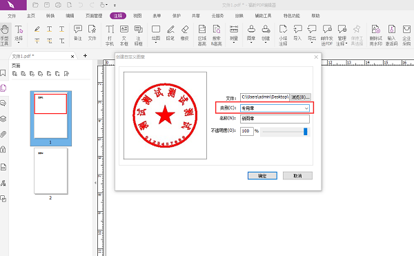
Task: Open the Select (选择) tool dropdown
Action: tap(19, 42)
